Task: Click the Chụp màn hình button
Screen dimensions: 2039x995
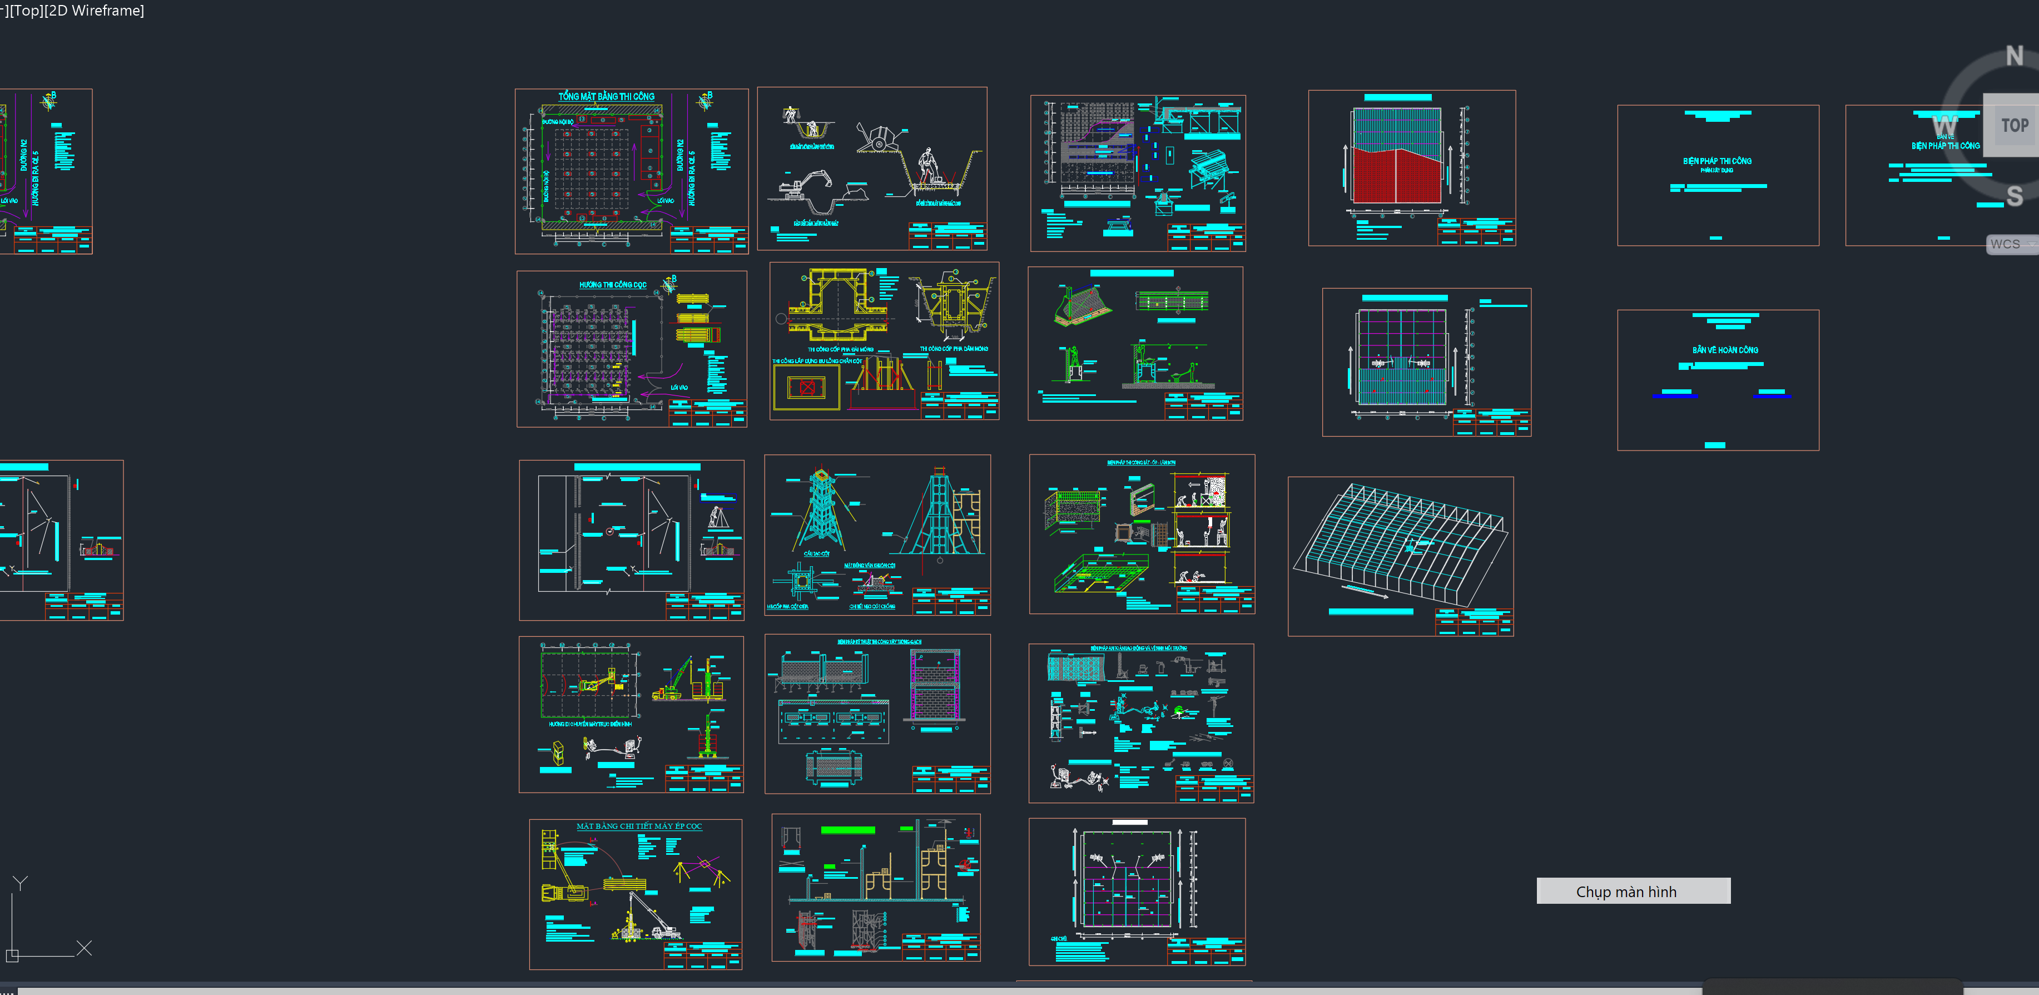Action: click(x=1633, y=890)
